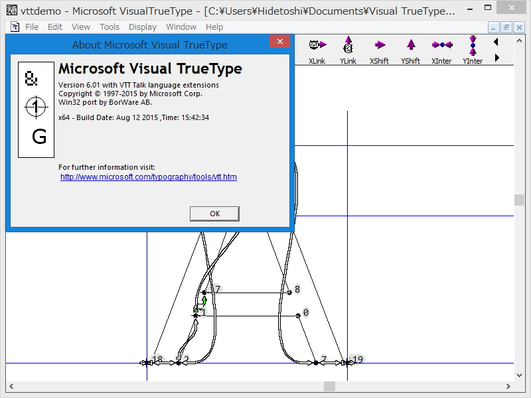Open the Tools menu
531x398 pixels.
point(109,27)
